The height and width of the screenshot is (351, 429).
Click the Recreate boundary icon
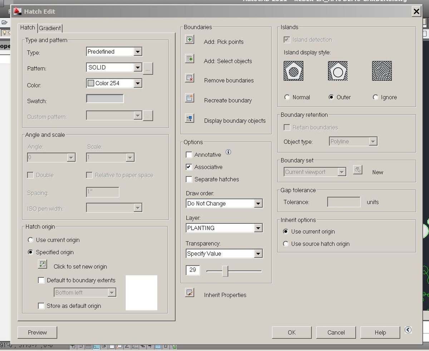tap(189, 98)
